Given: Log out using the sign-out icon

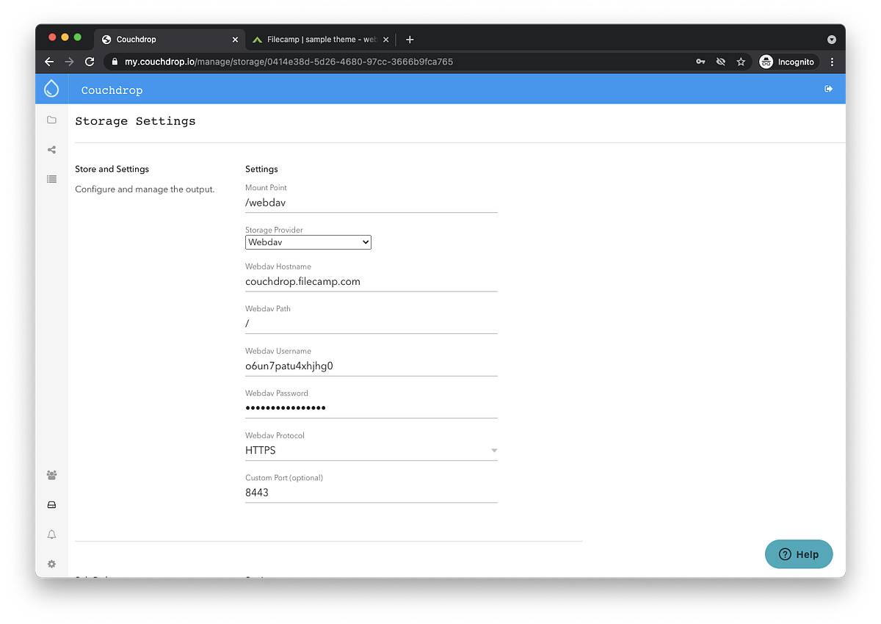Looking at the screenshot, I should point(828,88).
